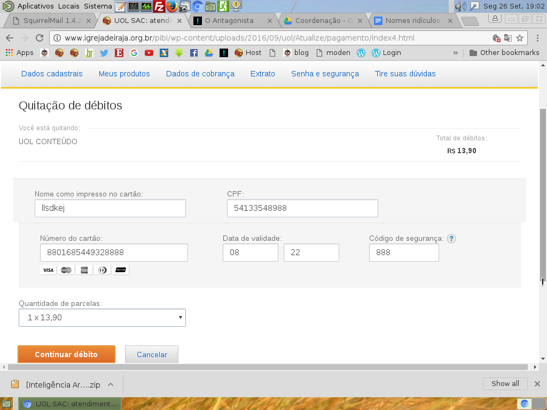Open the Extrato link
Screen dimensions: 547x410
tap(263, 74)
